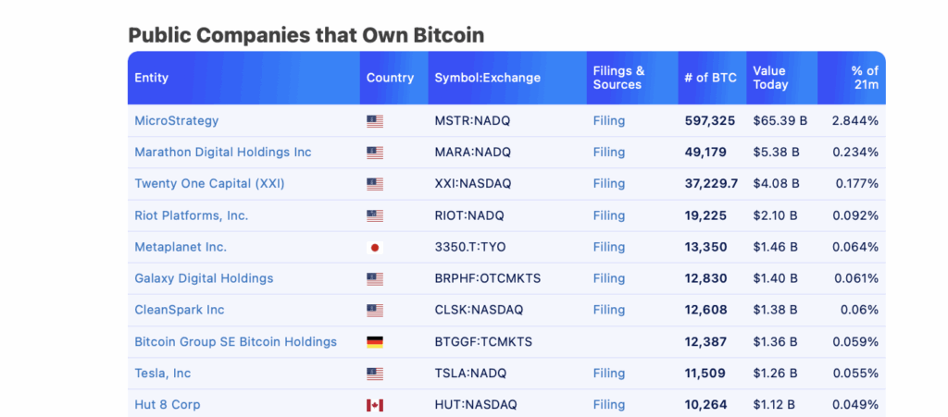
Task: Sort by the Value Today column header
Action: pyautogui.click(x=770, y=78)
